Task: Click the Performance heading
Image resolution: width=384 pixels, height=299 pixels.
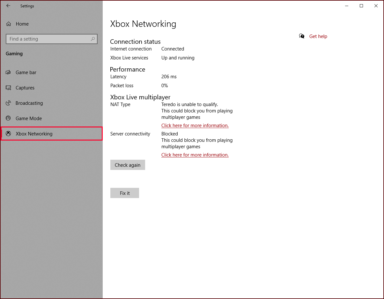Action: click(128, 69)
